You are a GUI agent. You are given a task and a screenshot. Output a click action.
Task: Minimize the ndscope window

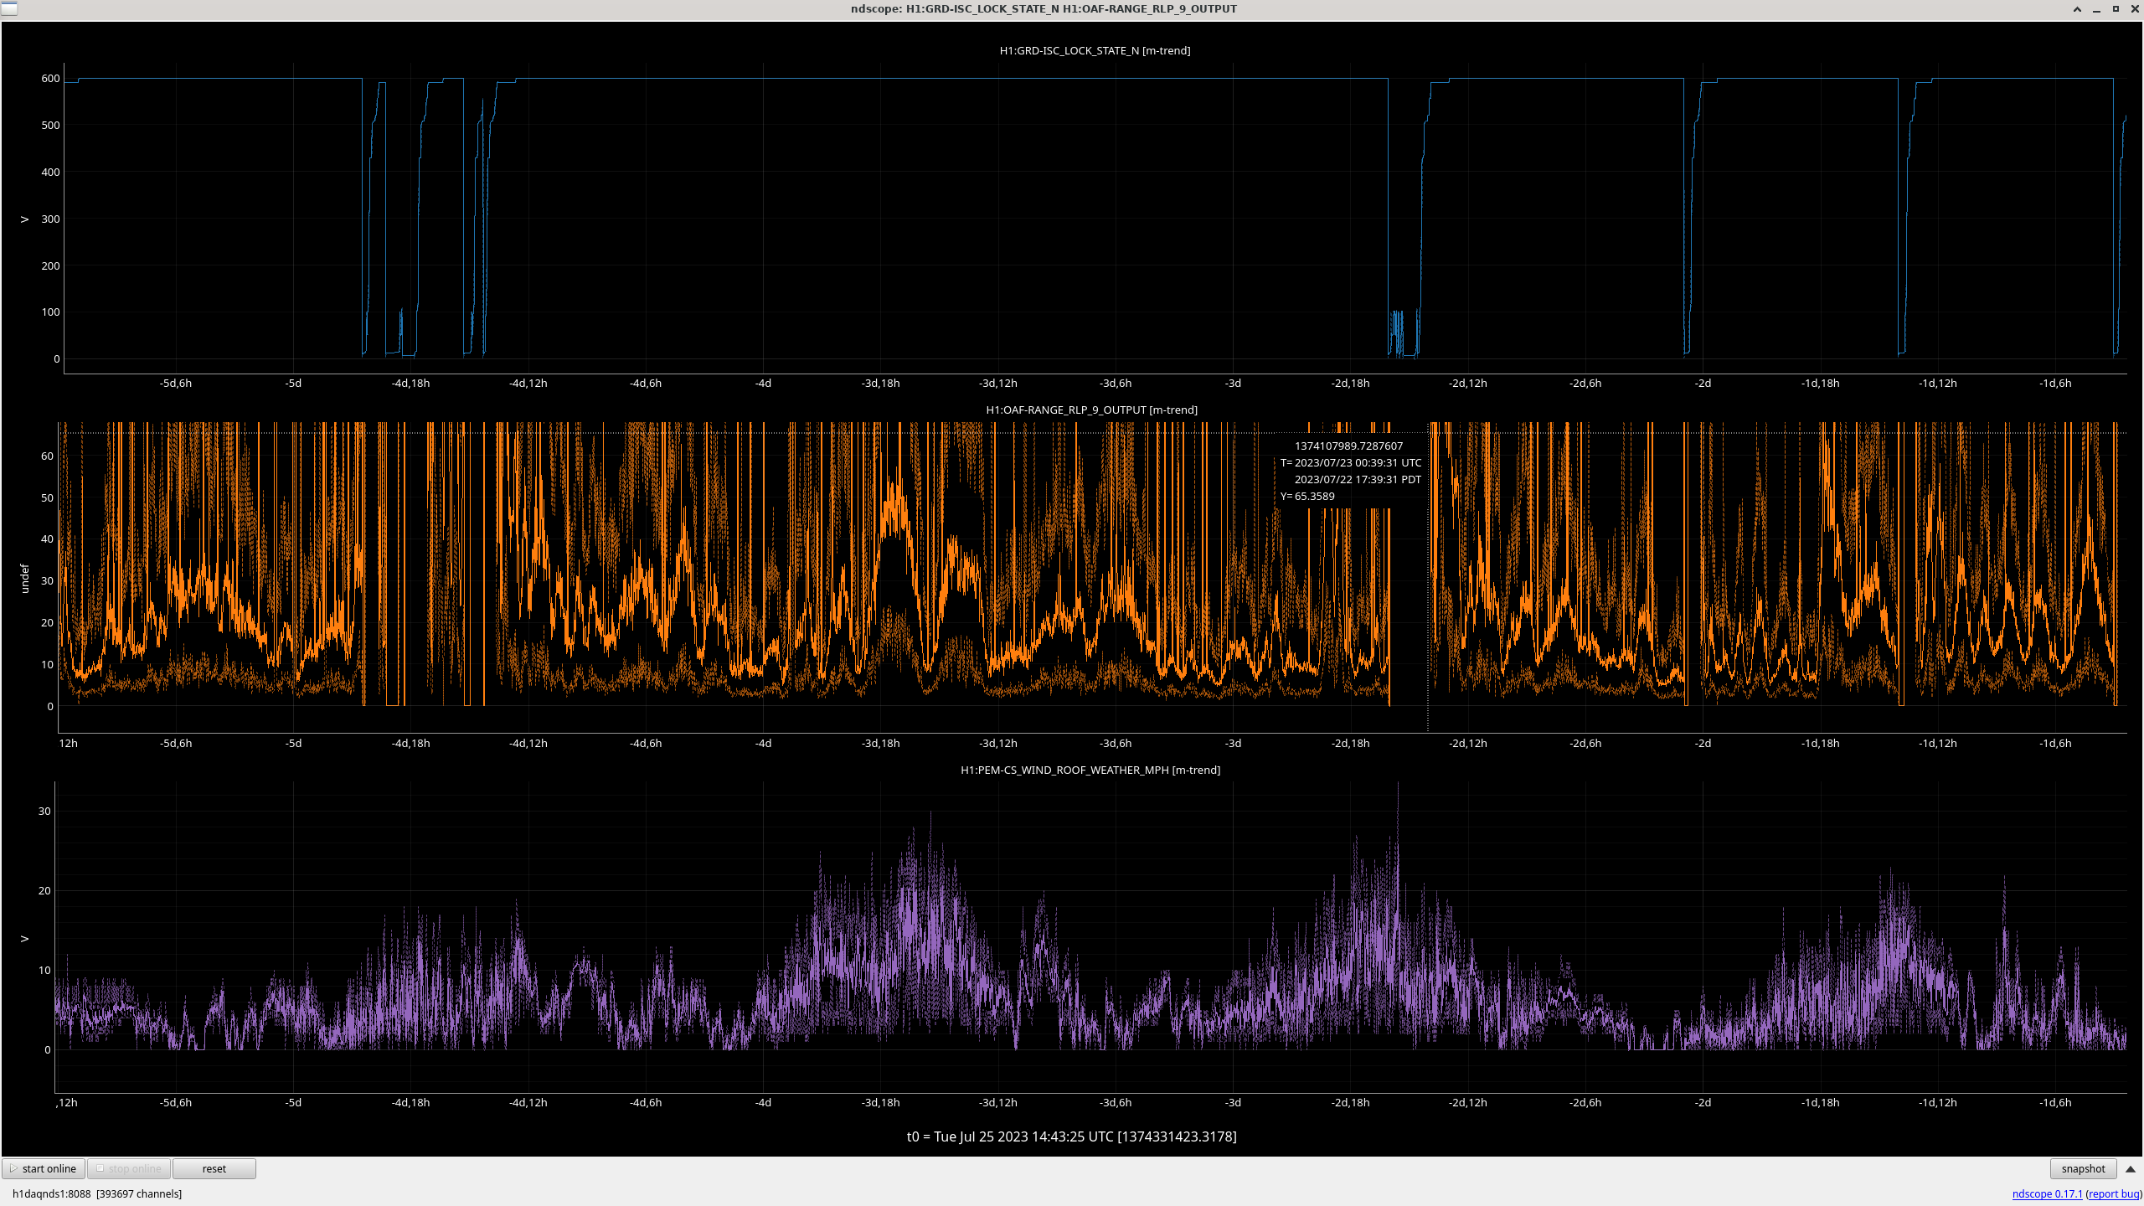2096,9
